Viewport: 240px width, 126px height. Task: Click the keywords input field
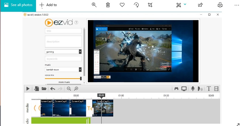(x=63, y=59)
